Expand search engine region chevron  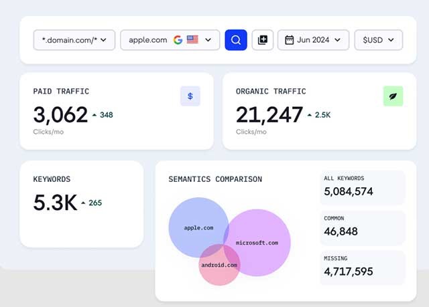tap(208, 40)
